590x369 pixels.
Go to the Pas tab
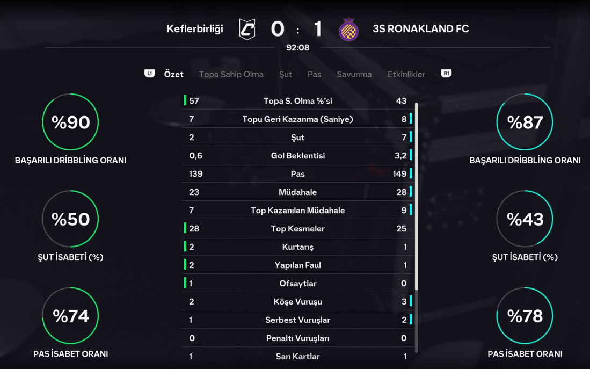[314, 74]
